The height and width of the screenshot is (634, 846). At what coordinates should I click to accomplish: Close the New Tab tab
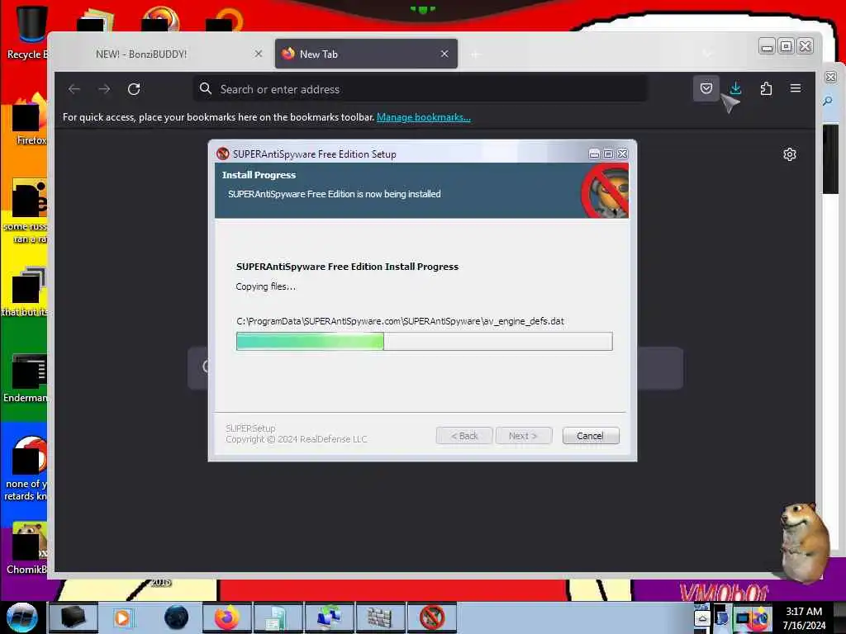click(444, 54)
